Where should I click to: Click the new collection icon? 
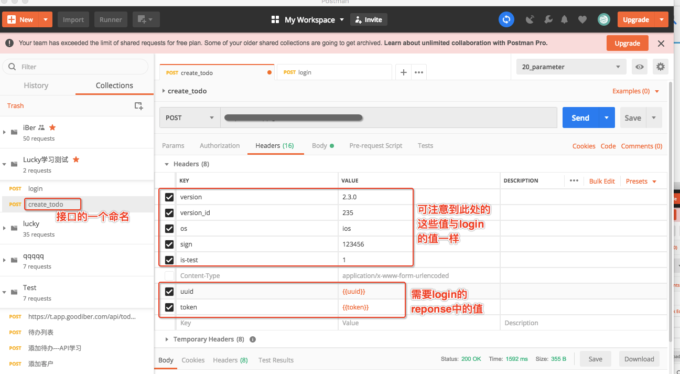[138, 105]
